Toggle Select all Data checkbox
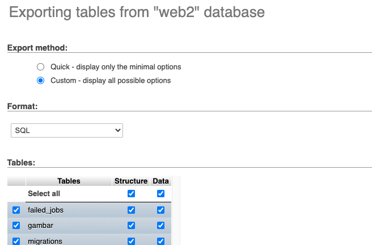Screen dimensions: 372x245 click(x=161, y=194)
